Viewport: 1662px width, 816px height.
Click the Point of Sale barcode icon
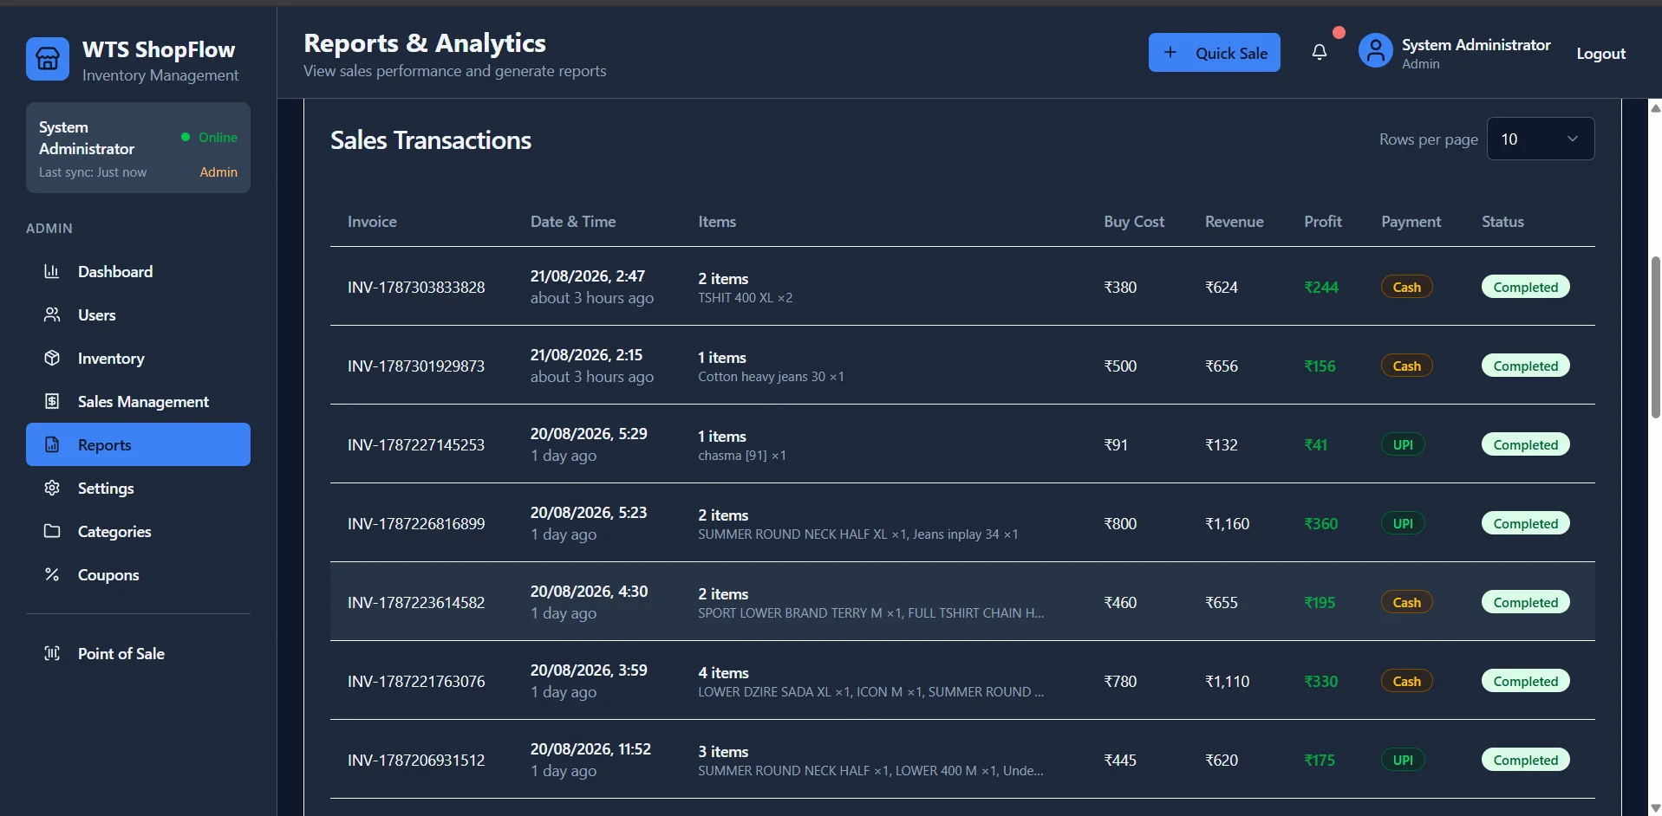52,653
